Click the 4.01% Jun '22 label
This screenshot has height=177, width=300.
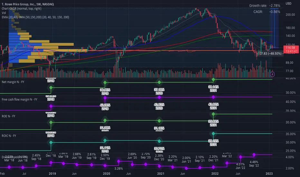click(240, 166)
